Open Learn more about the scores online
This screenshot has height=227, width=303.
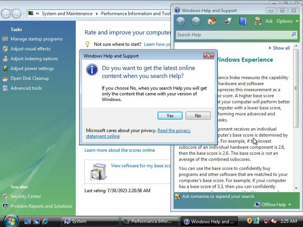120,150
